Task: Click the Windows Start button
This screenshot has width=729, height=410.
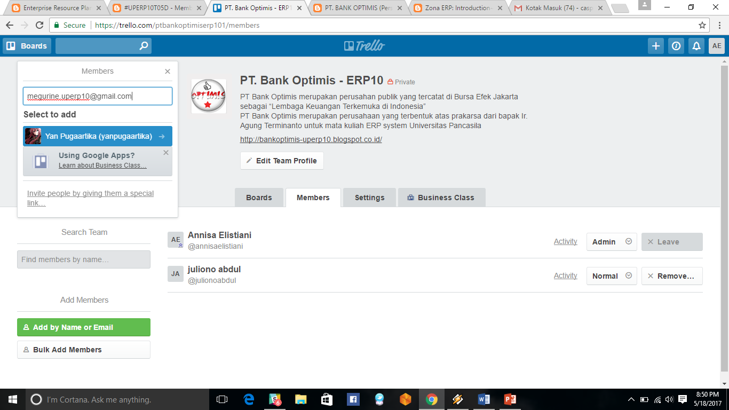Action: point(12,399)
